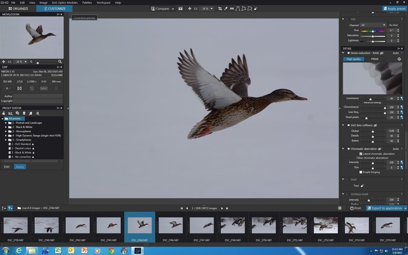Click the duplicate preset icon in Preset Editor
The image size is (408, 255).
[17, 113]
